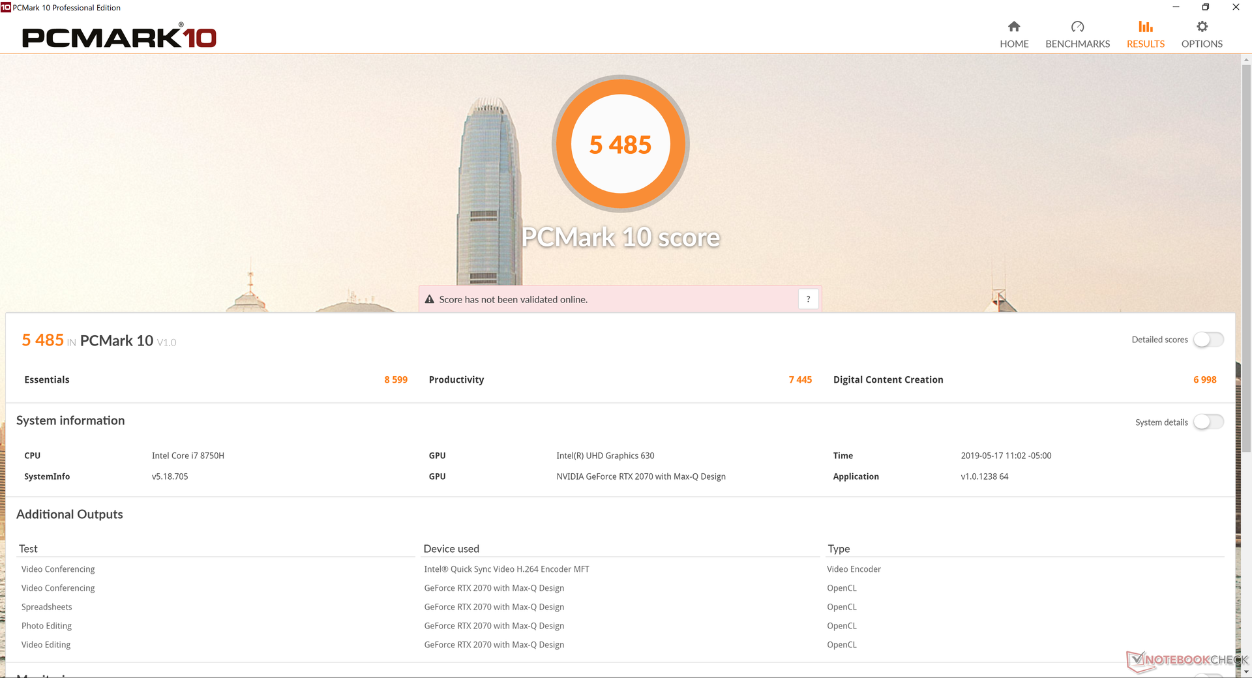This screenshot has height=678, width=1252.
Task: Click the Type column header
Action: point(839,549)
